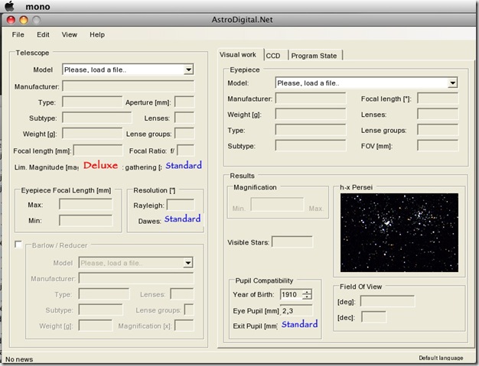The image size is (479, 366).
Task: Click the Barlow Magnification [x] field
Action: (x=184, y=326)
